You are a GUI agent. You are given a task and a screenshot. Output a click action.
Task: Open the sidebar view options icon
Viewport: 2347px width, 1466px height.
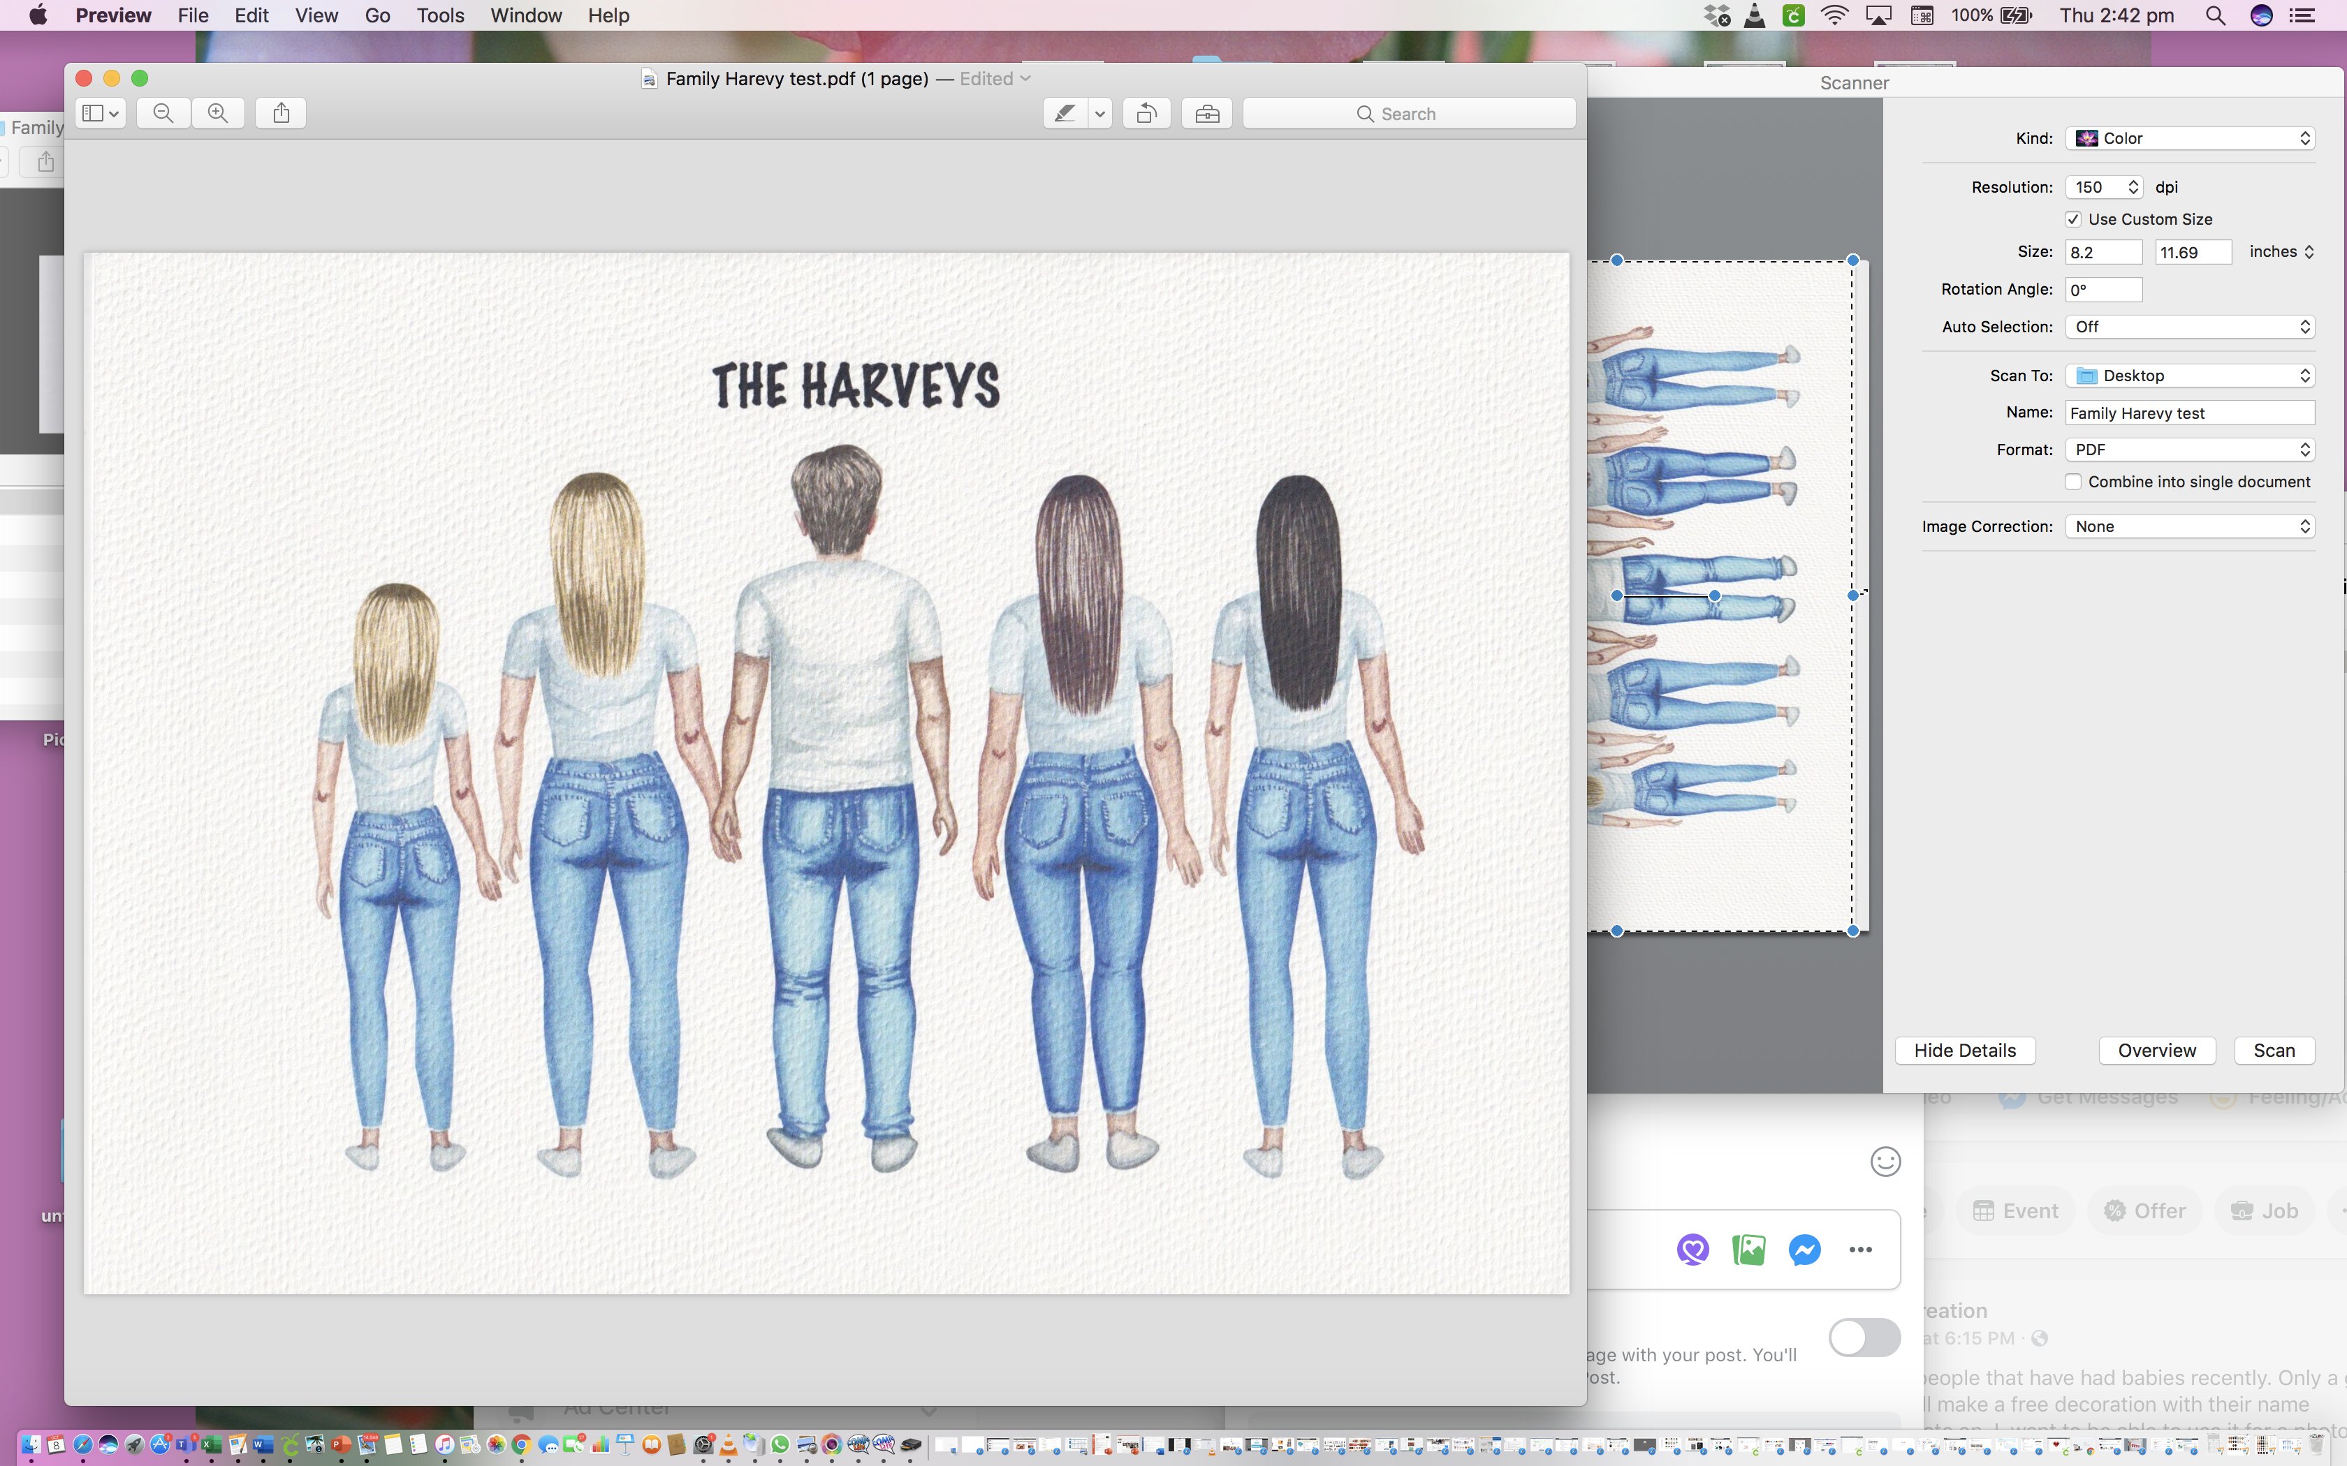(x=100, y=113)
